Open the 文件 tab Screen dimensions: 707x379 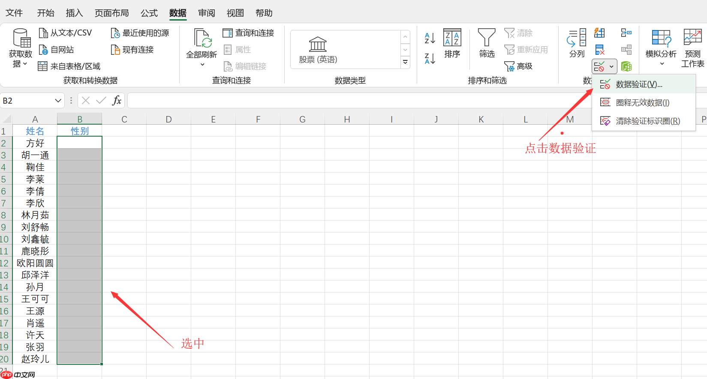pos(14,13)
